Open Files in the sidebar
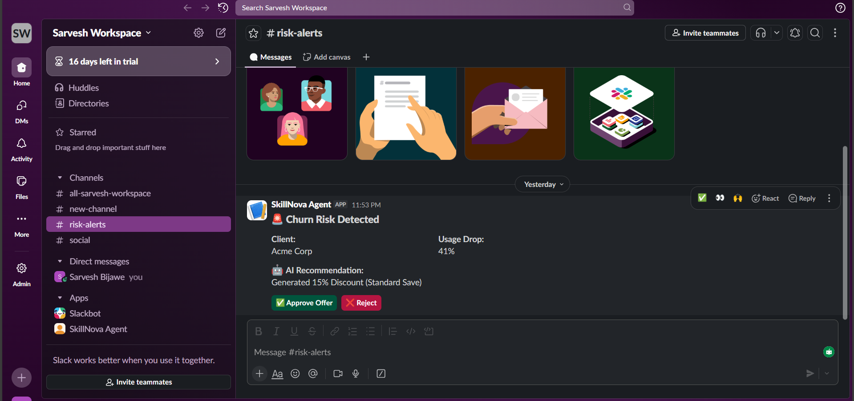The height and width of the screenshot is (401, 854). pyautogui.click(x=21, y=187)
